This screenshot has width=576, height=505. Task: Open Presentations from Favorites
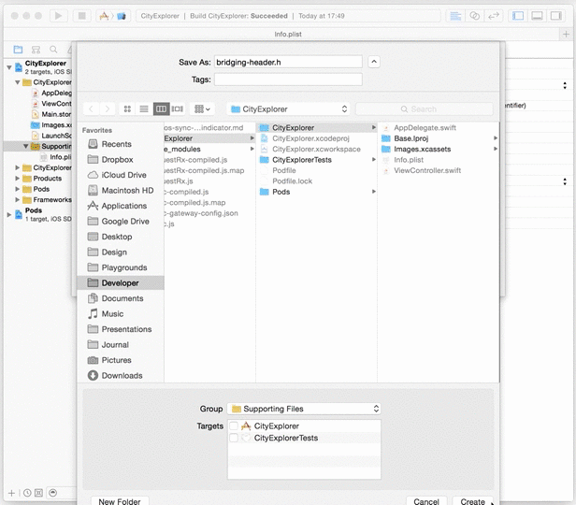coord(121,329)
